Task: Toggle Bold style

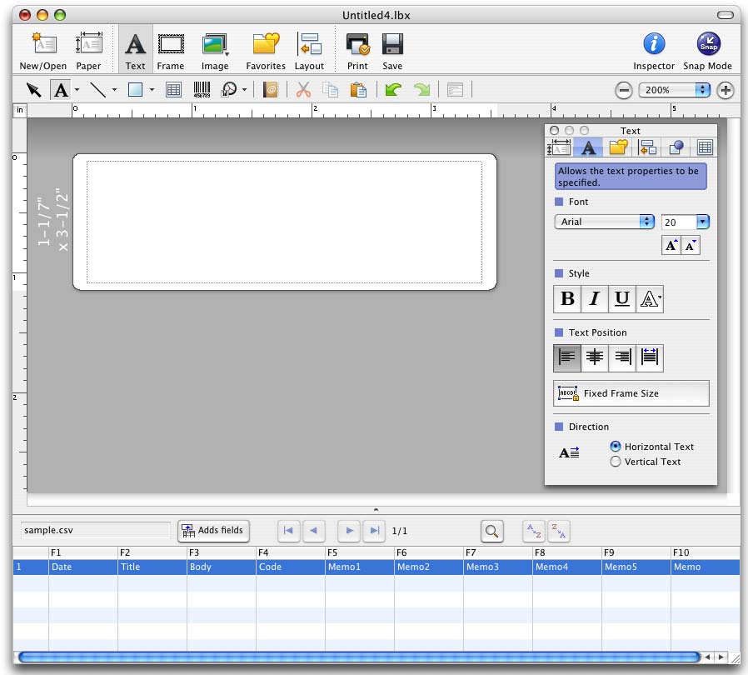Action: (x=567, y=299)
